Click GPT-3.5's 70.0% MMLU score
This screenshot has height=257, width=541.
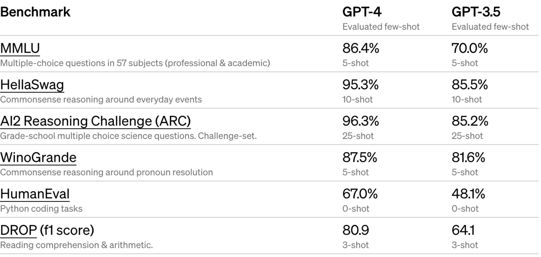coord(470,49)
